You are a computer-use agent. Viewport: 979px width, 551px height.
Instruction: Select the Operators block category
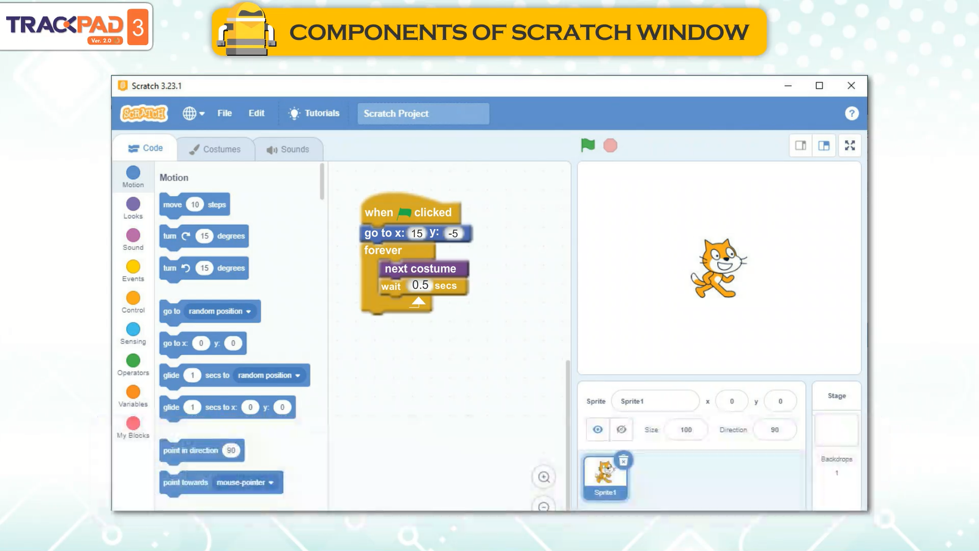[x=133, y=364]
